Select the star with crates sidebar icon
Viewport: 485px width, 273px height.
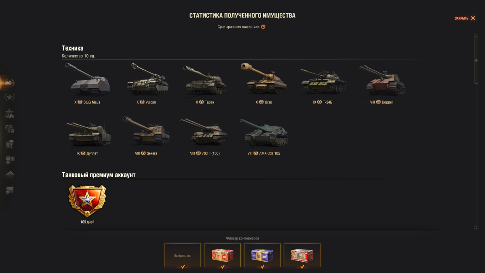coord(9,114)
